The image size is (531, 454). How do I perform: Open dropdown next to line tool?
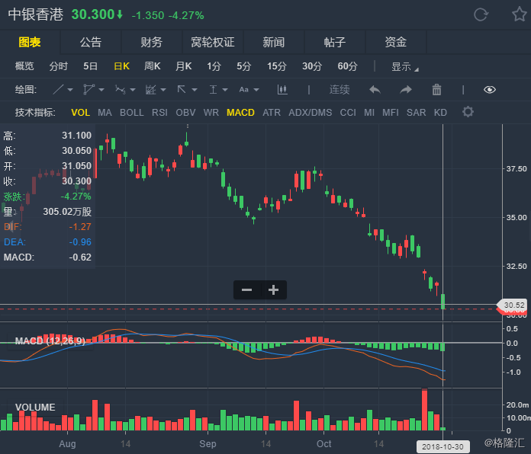coord(70,90)
